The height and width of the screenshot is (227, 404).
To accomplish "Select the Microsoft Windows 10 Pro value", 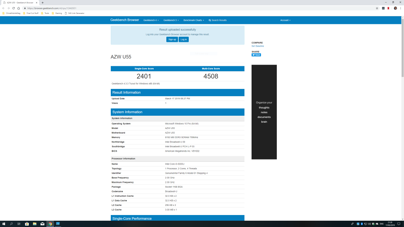I will point(182,124).
